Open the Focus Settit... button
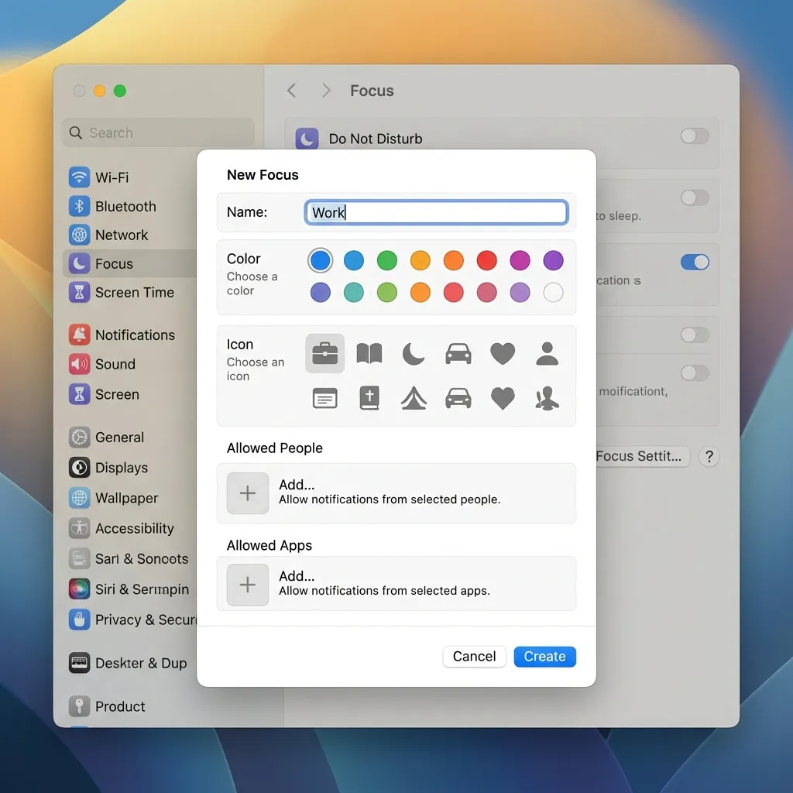Image resolution: width=793 pixels, height=793 pixels. [642, 456]
